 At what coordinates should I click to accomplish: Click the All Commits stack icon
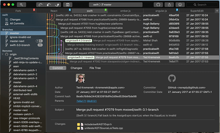point(7,23)
